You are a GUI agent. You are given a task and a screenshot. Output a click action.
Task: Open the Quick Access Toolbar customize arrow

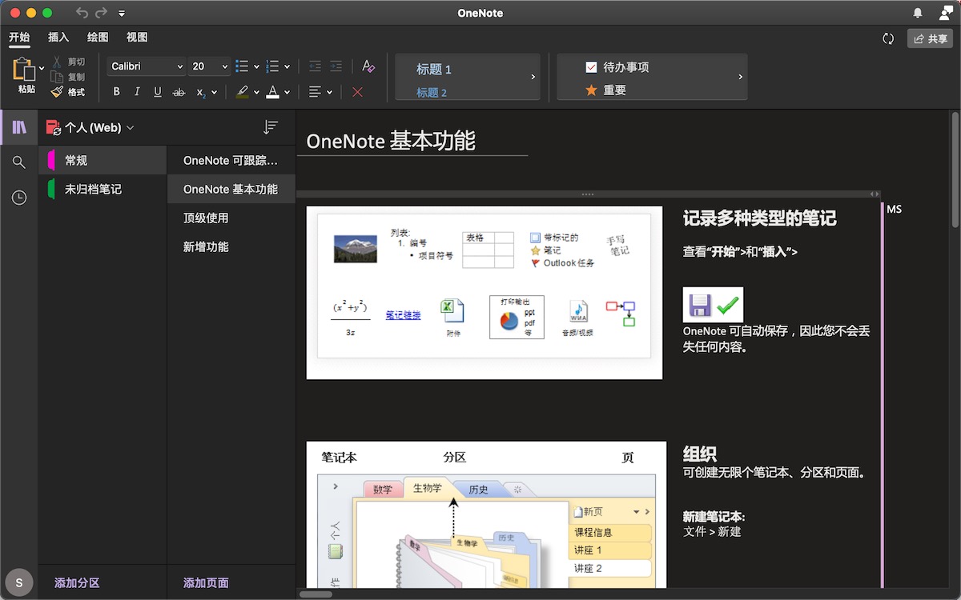122,14
